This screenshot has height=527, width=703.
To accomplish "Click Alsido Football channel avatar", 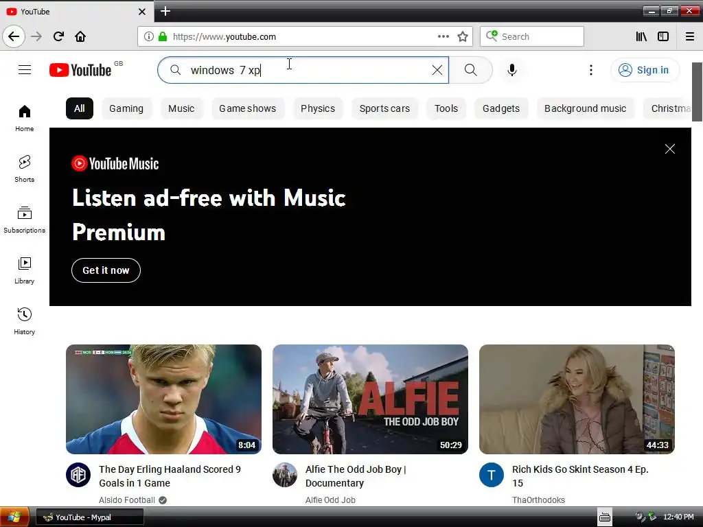I will click(78, 475).
